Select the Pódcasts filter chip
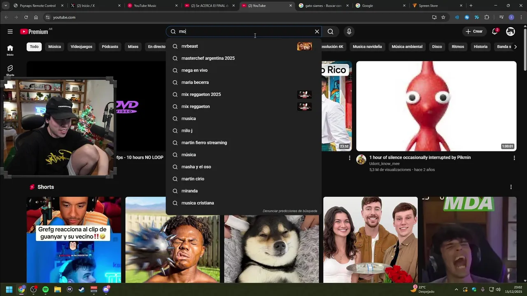This screenshot has width=527, height=296. pos(110,46)
